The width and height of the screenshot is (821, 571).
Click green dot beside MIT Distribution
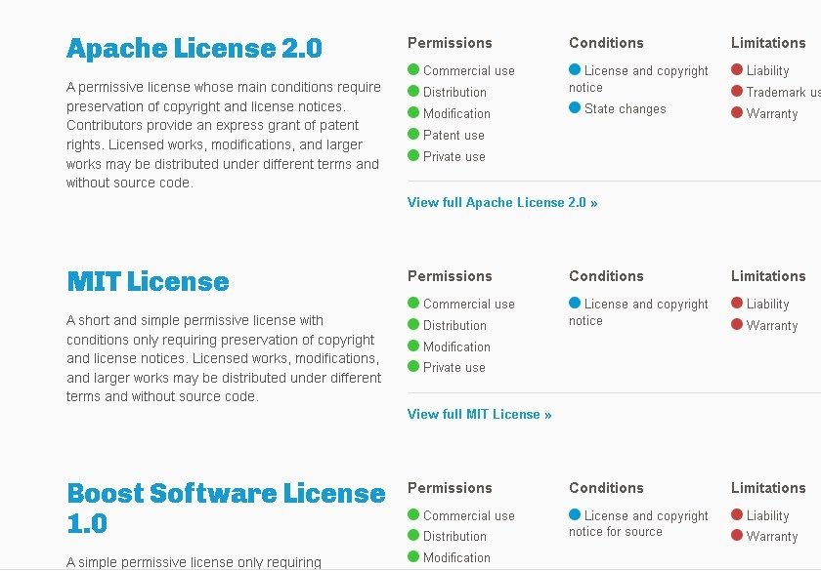413,324
